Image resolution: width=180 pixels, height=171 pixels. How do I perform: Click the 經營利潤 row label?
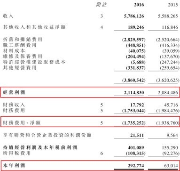[14, 92]
